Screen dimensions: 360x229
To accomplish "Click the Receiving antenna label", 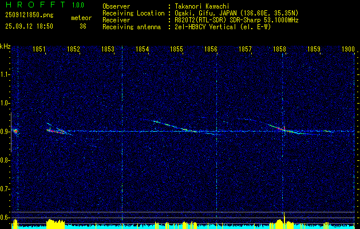I will point(132,27).
